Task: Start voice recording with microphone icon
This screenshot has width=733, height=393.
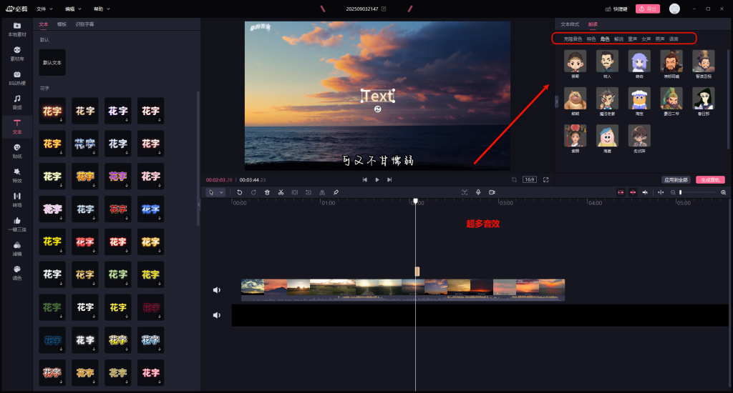Action: 478,192
